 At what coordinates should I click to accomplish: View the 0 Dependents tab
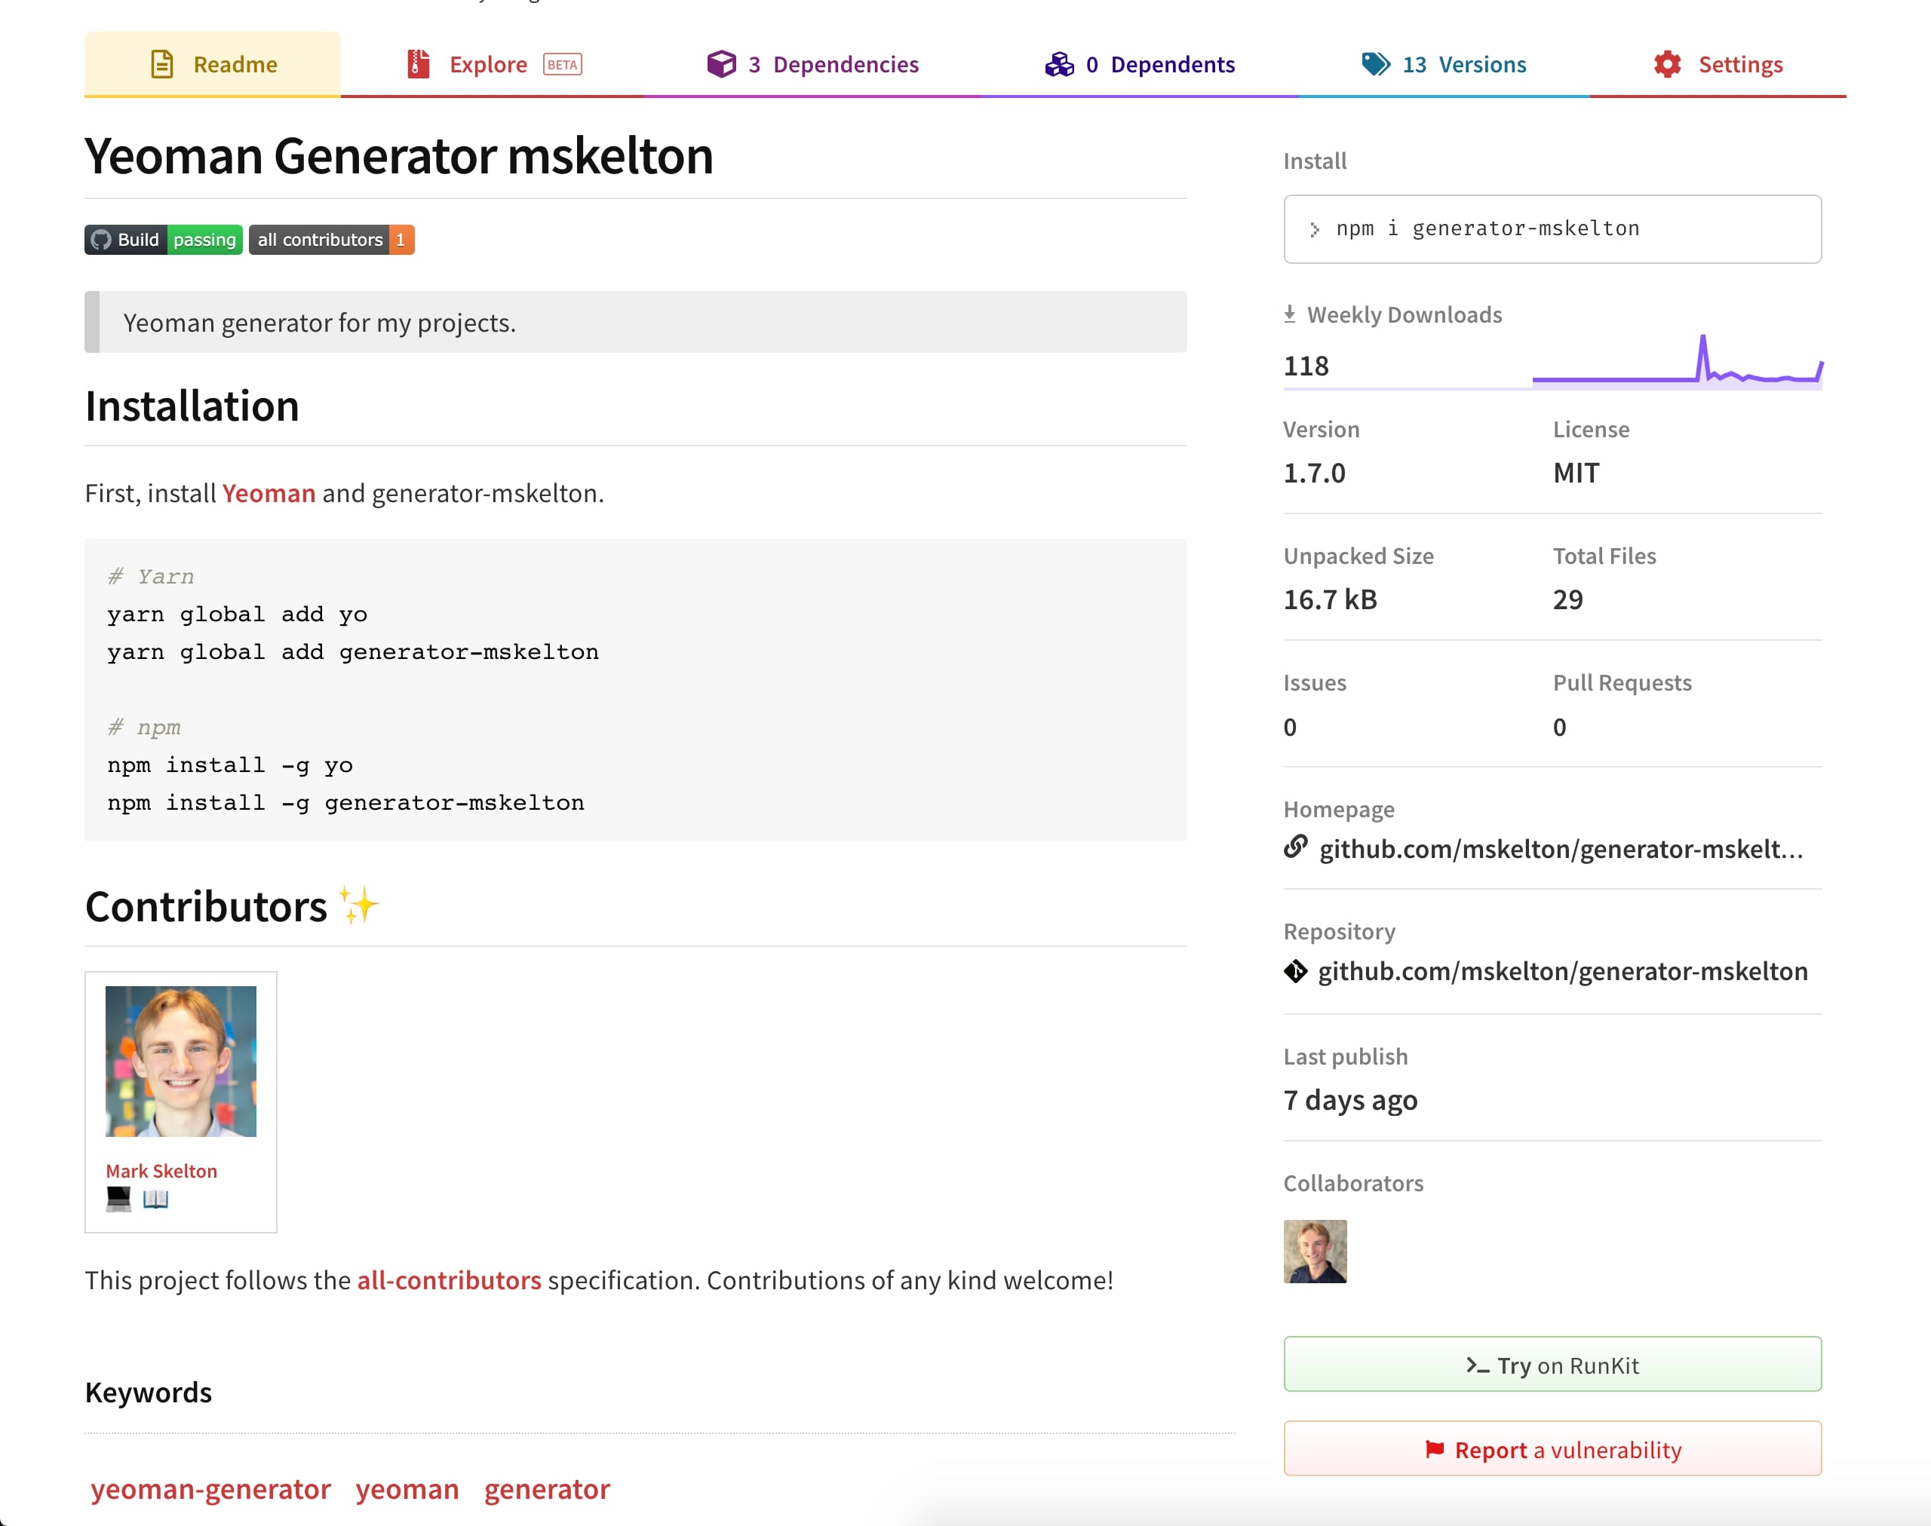pos(1140,64)
